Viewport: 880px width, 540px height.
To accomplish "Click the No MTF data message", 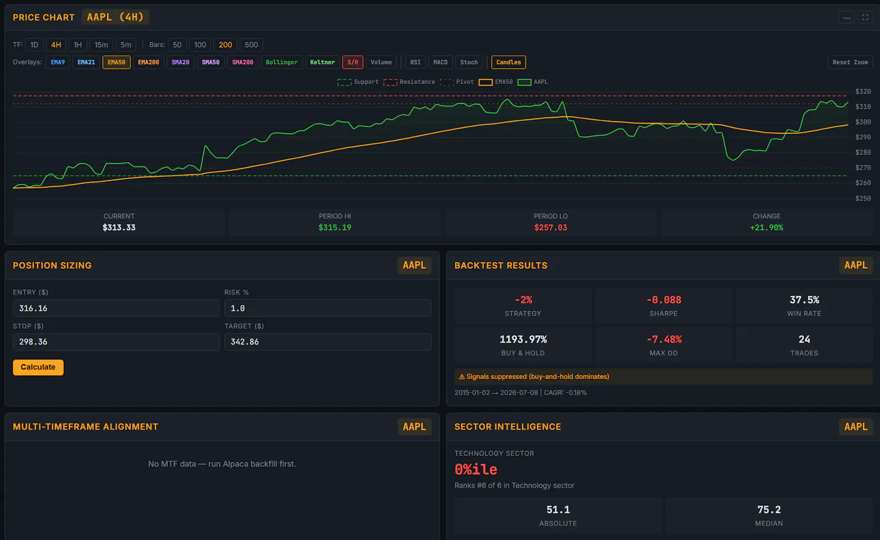I will point(222,464).
